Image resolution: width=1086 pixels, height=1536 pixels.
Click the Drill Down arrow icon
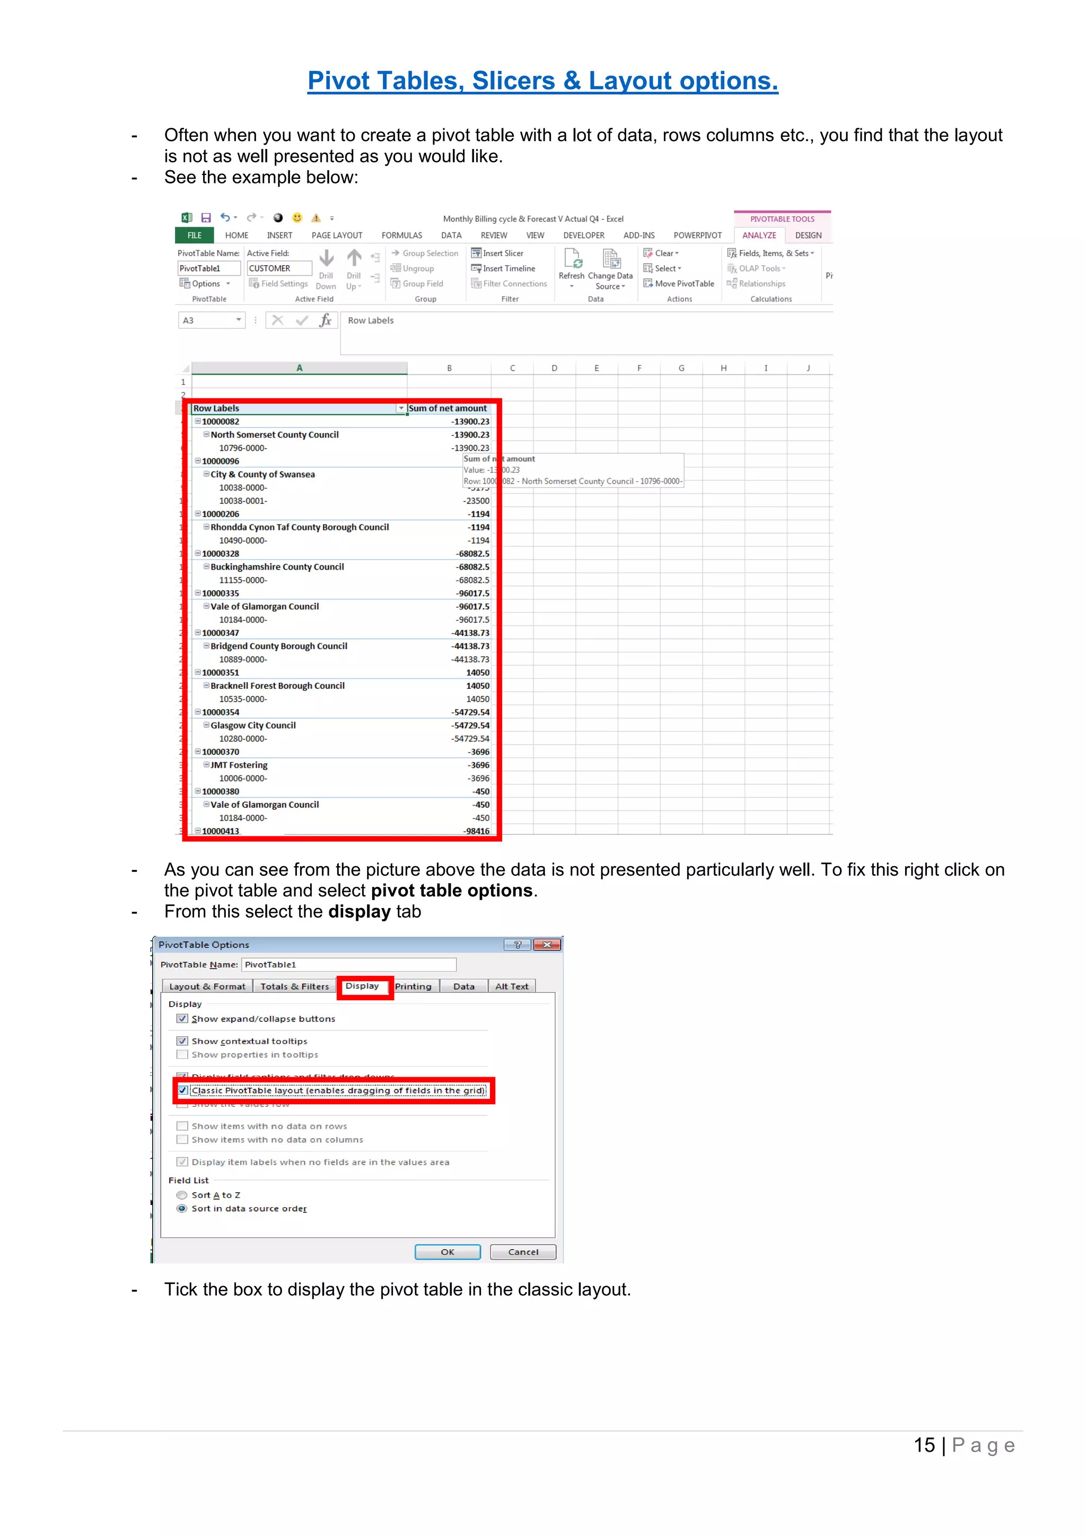326,258
